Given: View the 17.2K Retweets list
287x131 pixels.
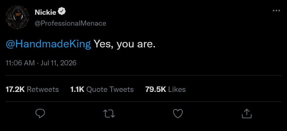Looking at the screenshot, I should pos(32,90).
